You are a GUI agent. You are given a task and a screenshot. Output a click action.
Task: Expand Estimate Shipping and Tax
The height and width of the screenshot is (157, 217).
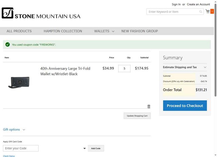185,67
